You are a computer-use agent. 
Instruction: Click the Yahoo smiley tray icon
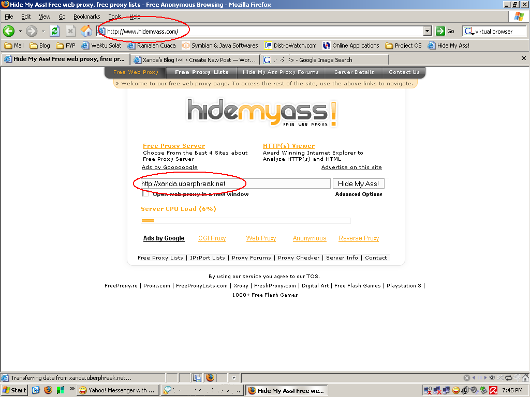456,391
